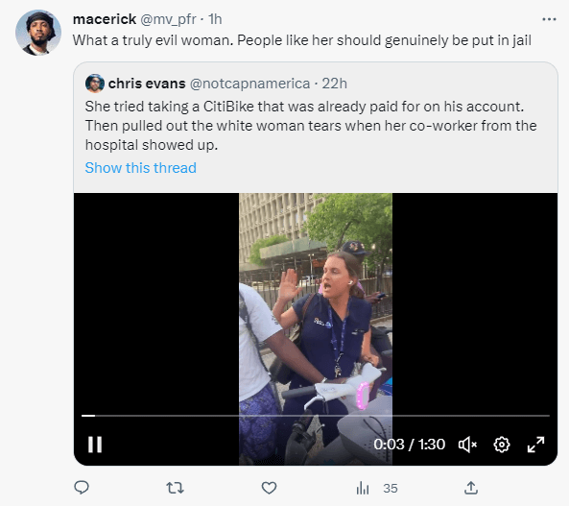Expand the video to fullscreen
This screenshot has width=569, height=506.
[535, 445]
